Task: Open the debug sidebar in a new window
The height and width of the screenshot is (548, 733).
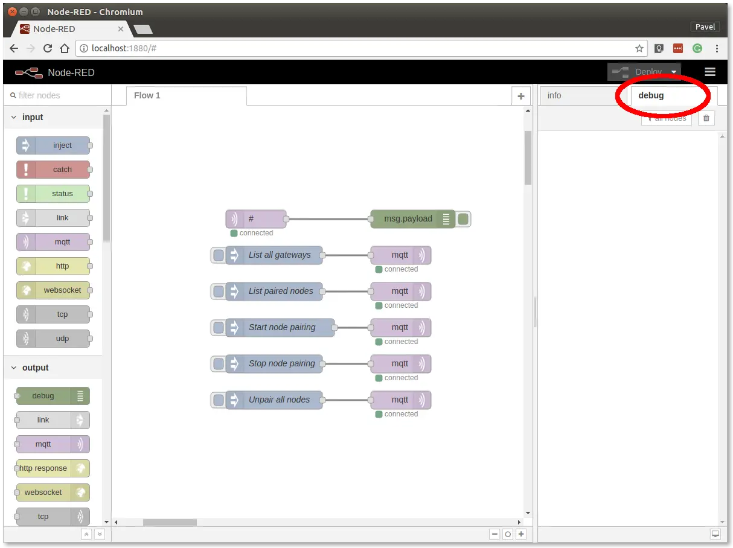Action: point(715,534)
